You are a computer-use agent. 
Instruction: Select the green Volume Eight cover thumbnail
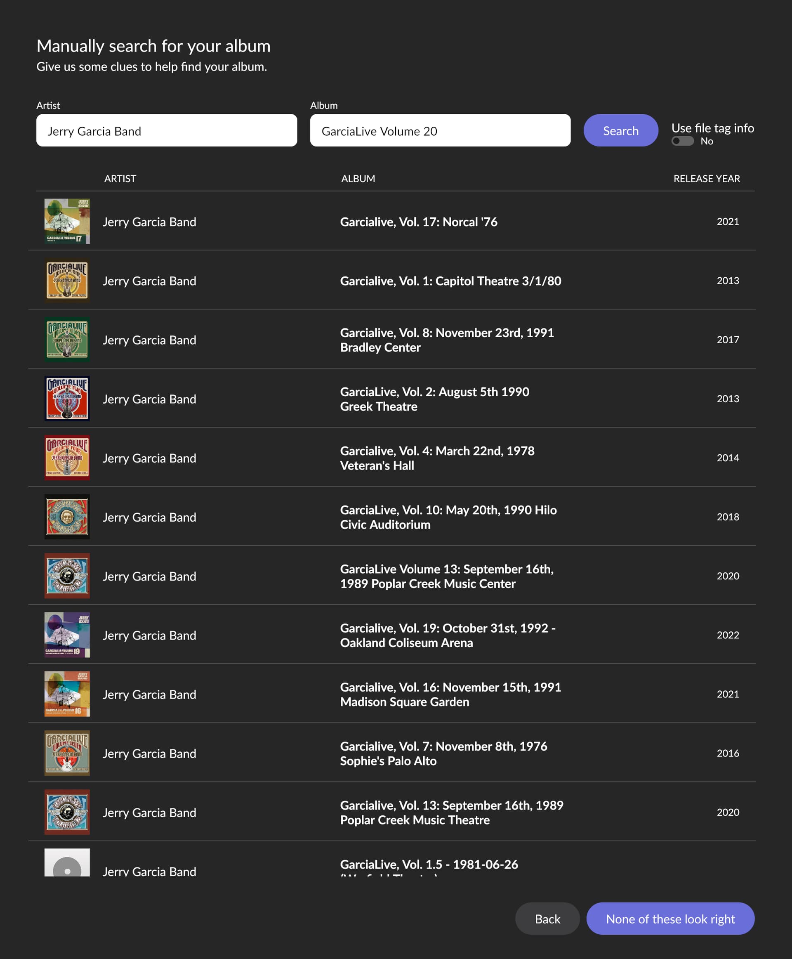coord(67,340)
